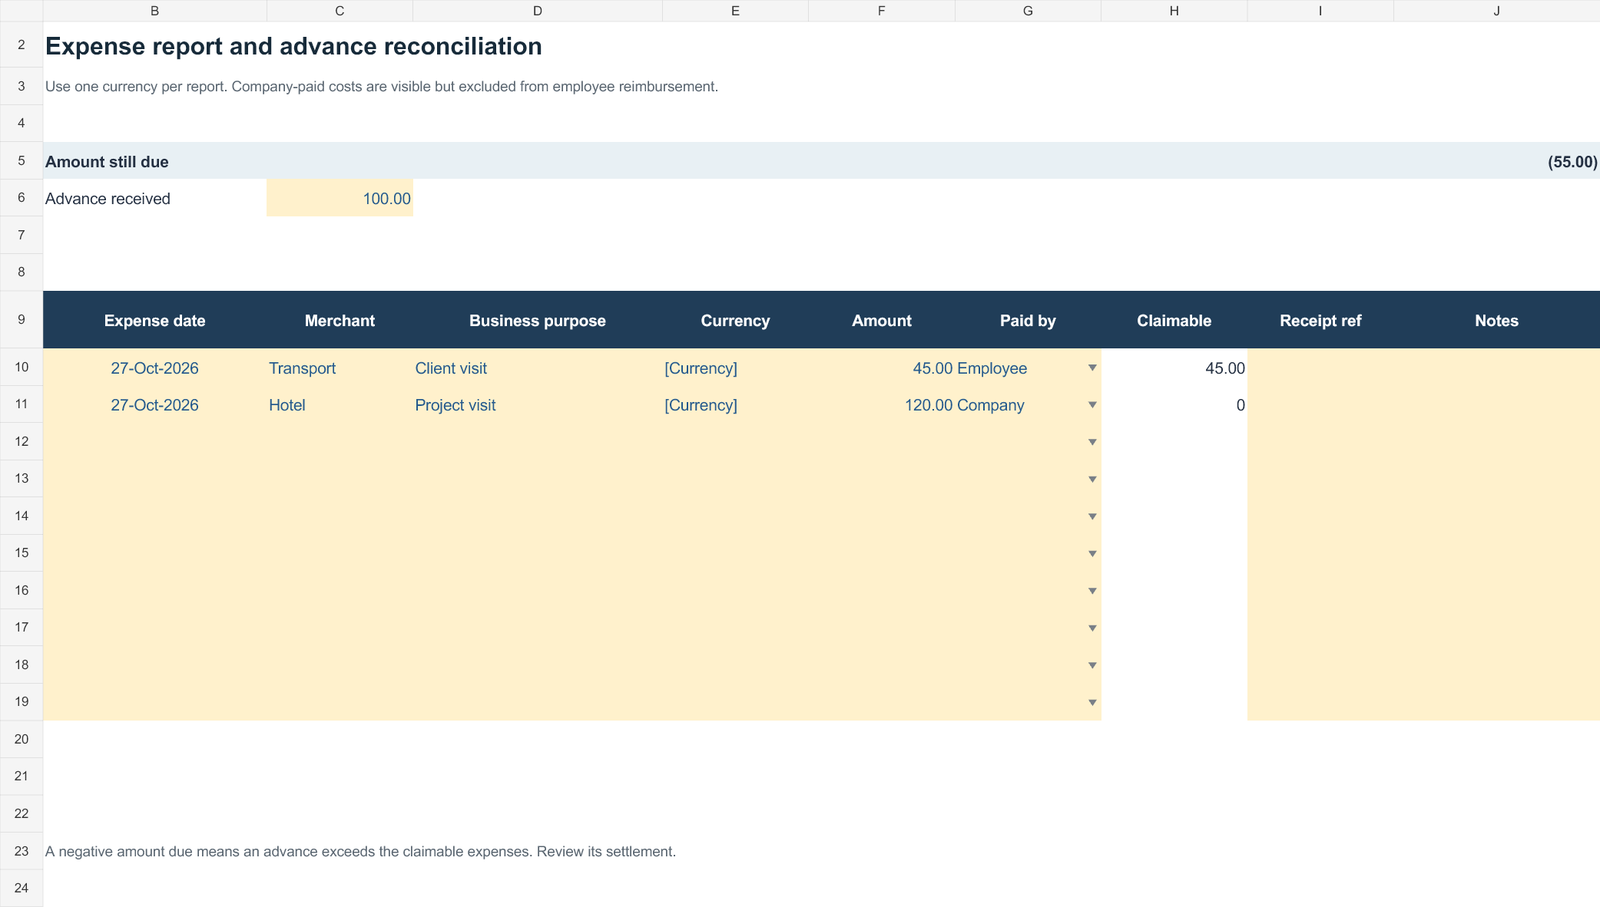Select column G header
Screen dimensions: 1600x907
(x=1028, y=11)
